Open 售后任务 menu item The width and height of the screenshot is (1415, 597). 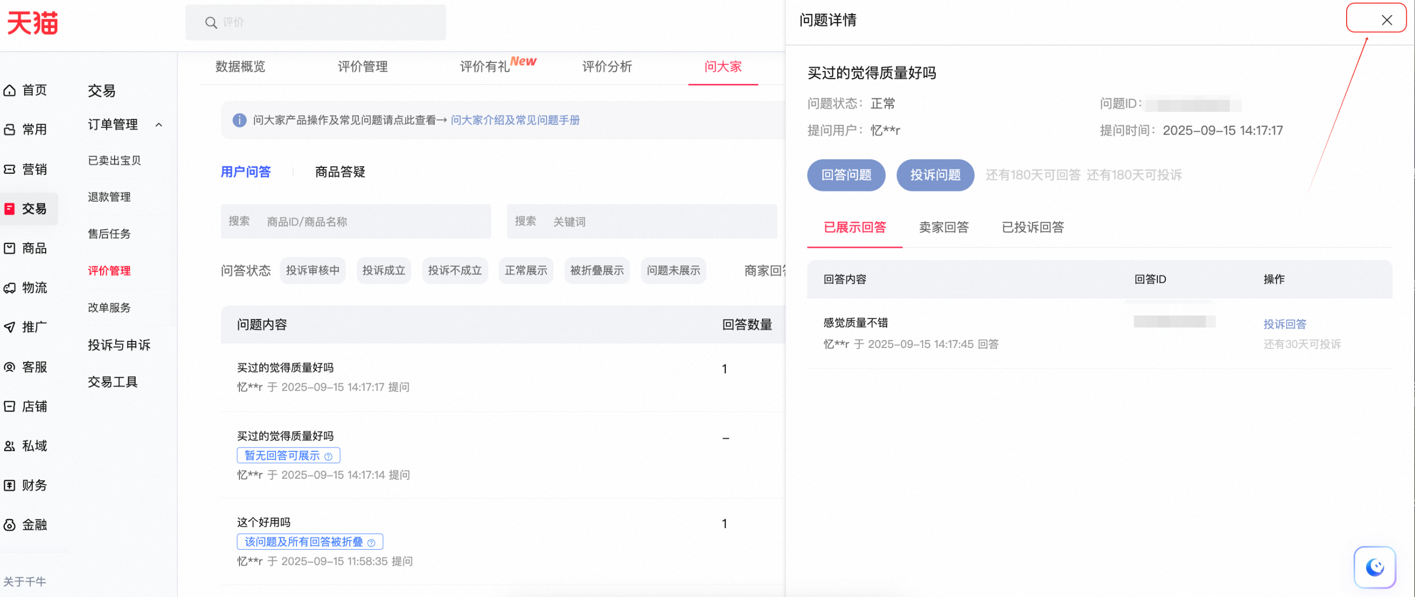click(x=109, y=233)
